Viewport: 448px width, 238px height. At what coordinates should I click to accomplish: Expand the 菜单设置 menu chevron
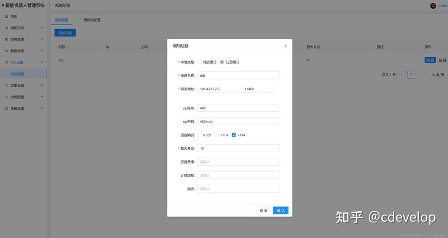pos(42,85)
